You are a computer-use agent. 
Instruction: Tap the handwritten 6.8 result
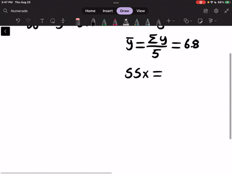tap(192, 44)
